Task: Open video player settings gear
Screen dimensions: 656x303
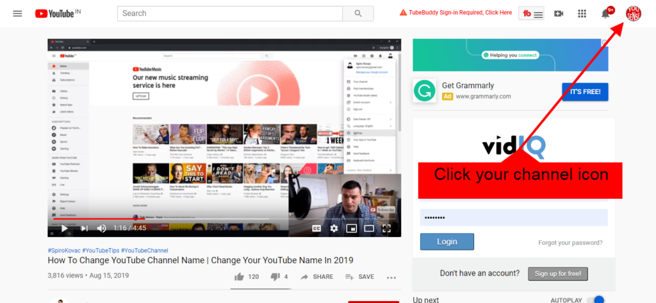Action: coord(334,228)
